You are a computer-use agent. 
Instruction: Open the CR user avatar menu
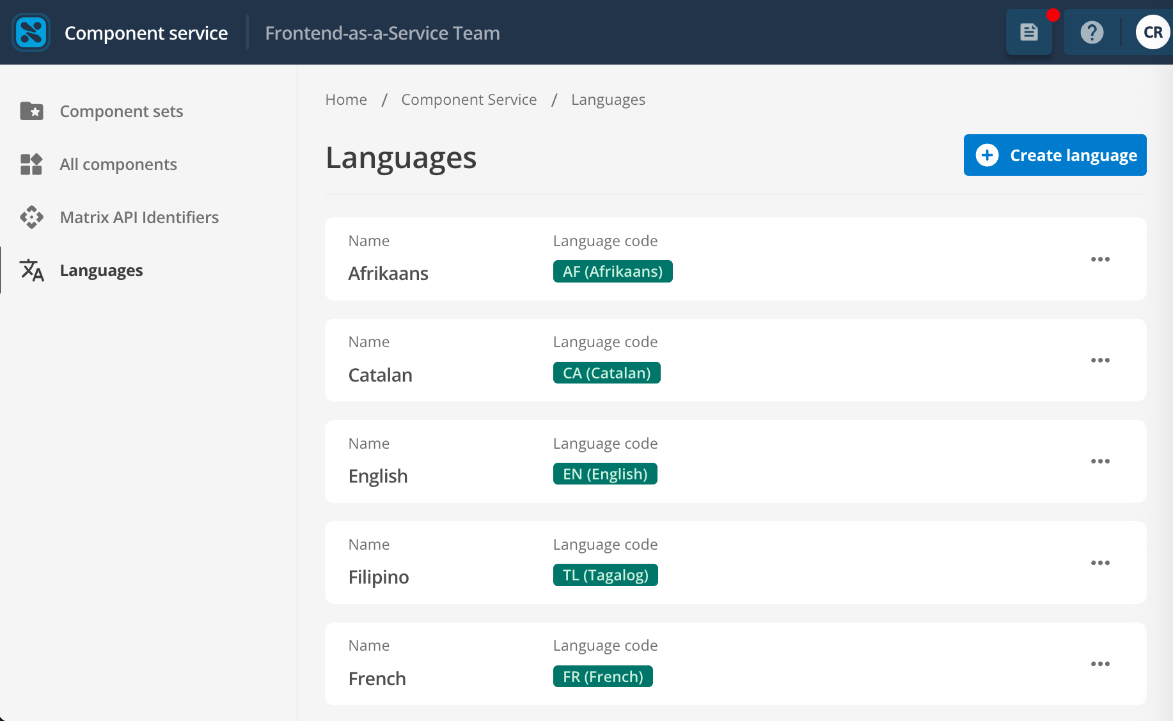(1153, 32)
